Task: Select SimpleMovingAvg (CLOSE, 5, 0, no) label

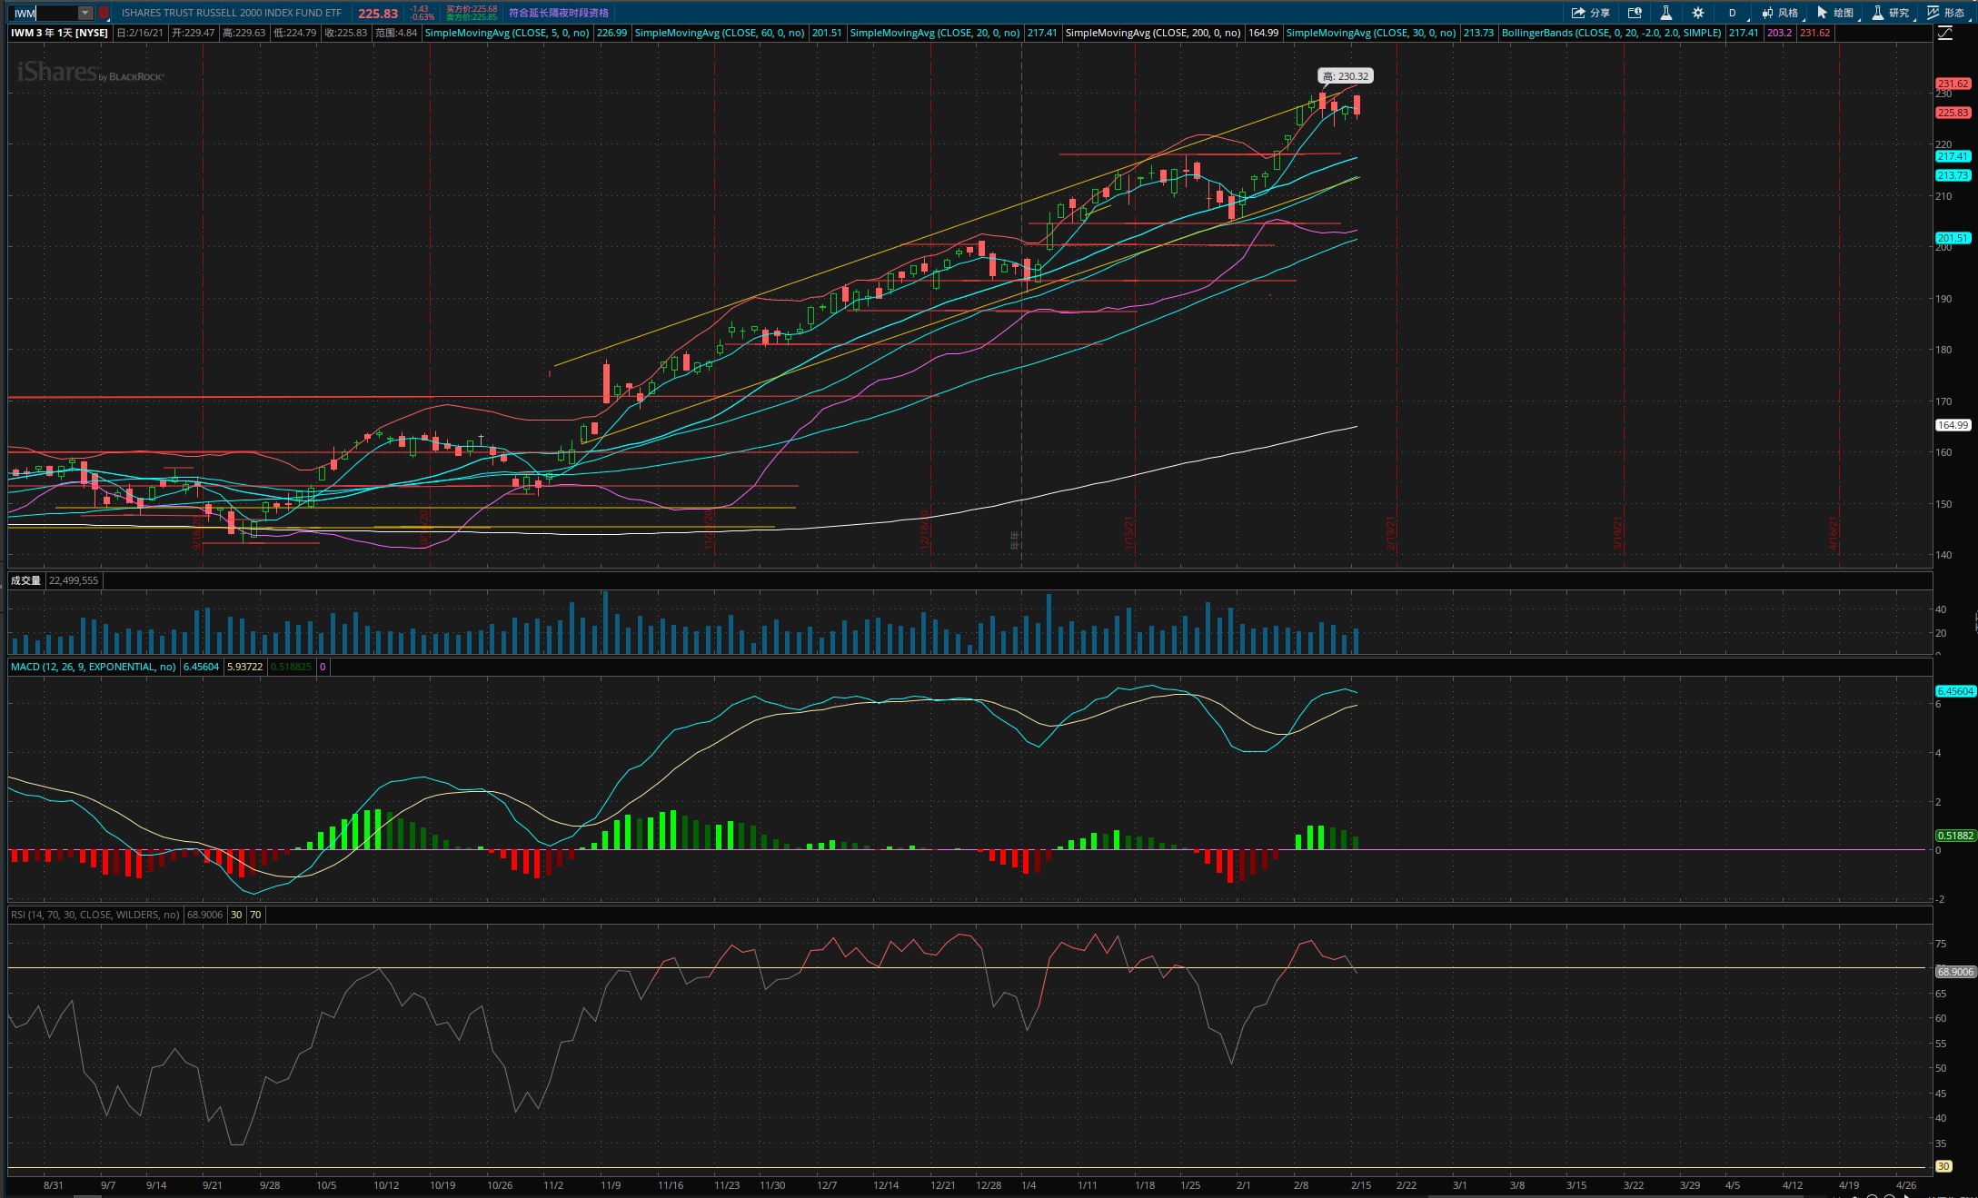Action: pyautogui.click(x=507, y=33)
